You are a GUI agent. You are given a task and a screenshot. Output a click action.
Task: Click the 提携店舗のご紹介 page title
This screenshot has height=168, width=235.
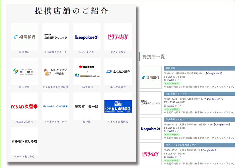(72, 11)
